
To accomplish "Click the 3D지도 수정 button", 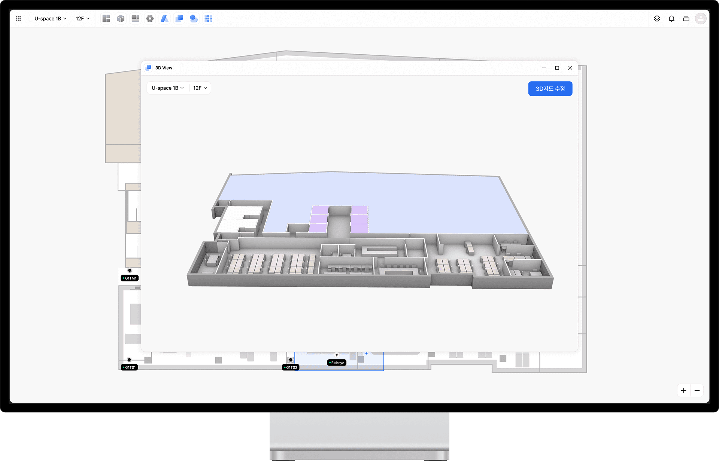I will coord(550,88).
